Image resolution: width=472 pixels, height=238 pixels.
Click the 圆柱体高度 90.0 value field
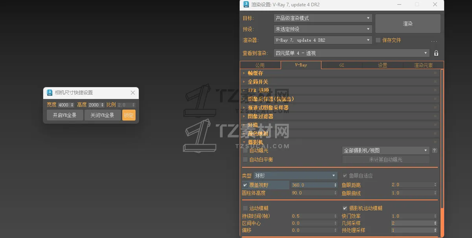pyautogui.click(x=312, y=193)
